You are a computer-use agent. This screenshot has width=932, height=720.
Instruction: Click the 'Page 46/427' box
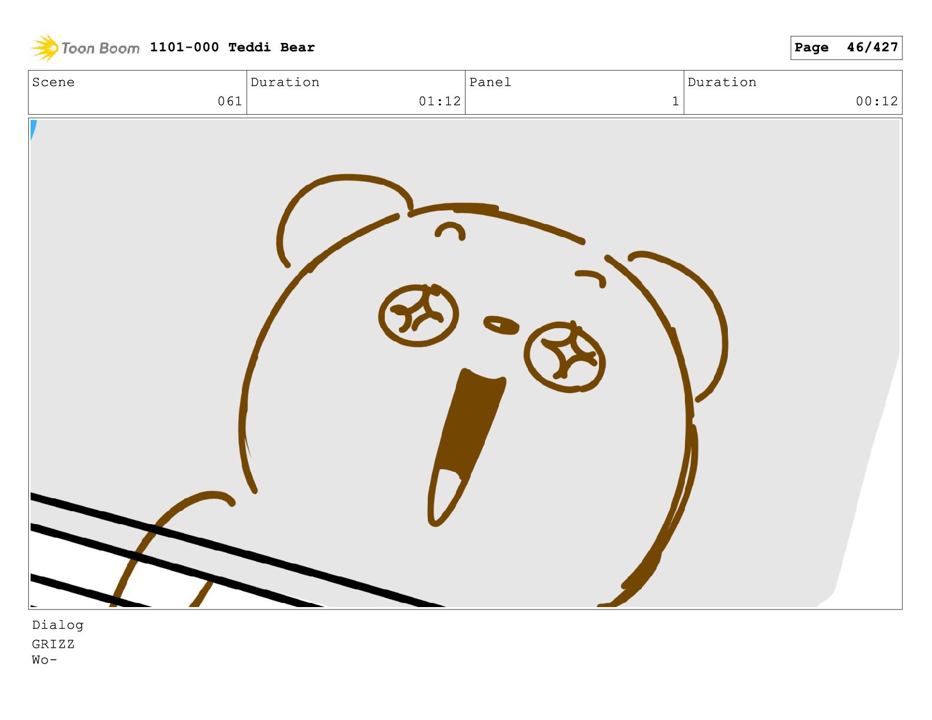pyautogui.click(x=846, y=48)
